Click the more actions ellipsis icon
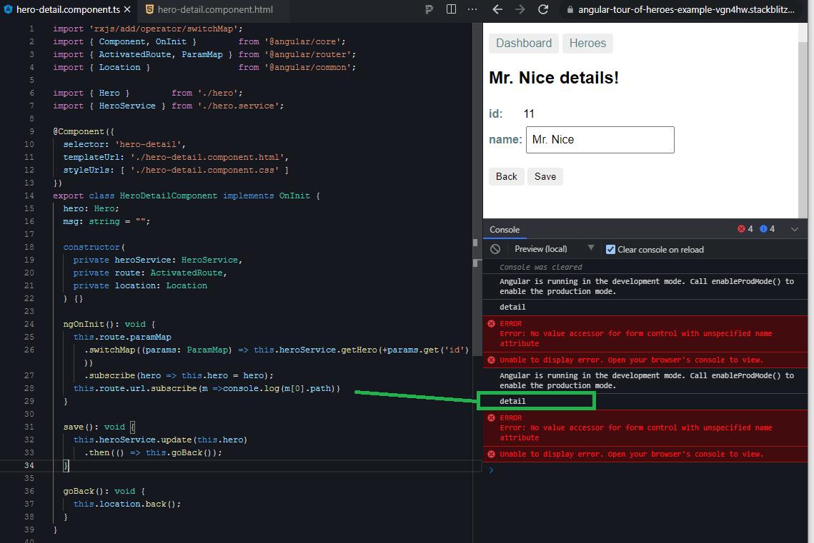 472,10
